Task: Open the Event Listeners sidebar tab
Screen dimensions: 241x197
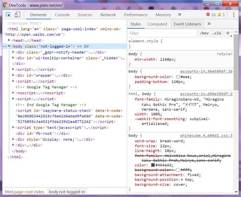Action: pos(187,24)
